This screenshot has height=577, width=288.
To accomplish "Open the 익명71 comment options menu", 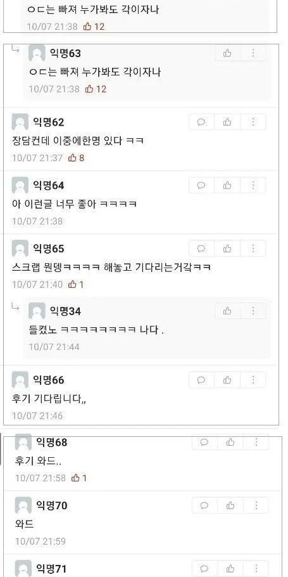I will coord(256,569).
